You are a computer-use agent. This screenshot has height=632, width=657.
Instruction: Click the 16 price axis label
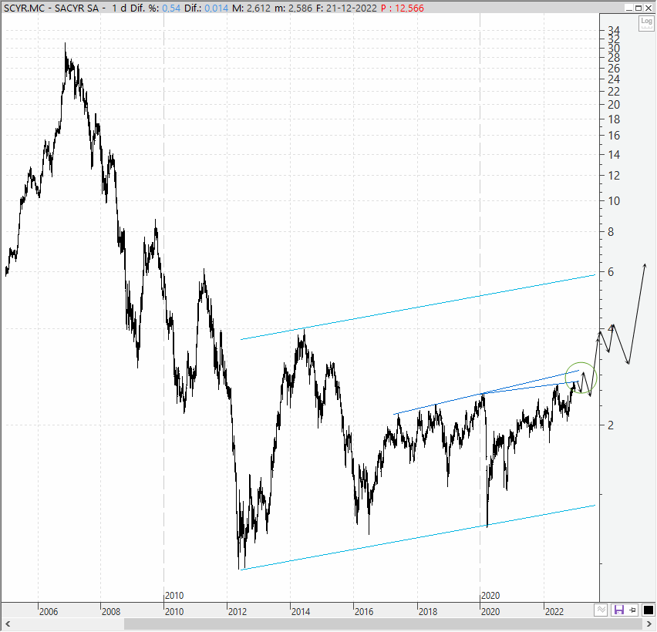(613, 136)
